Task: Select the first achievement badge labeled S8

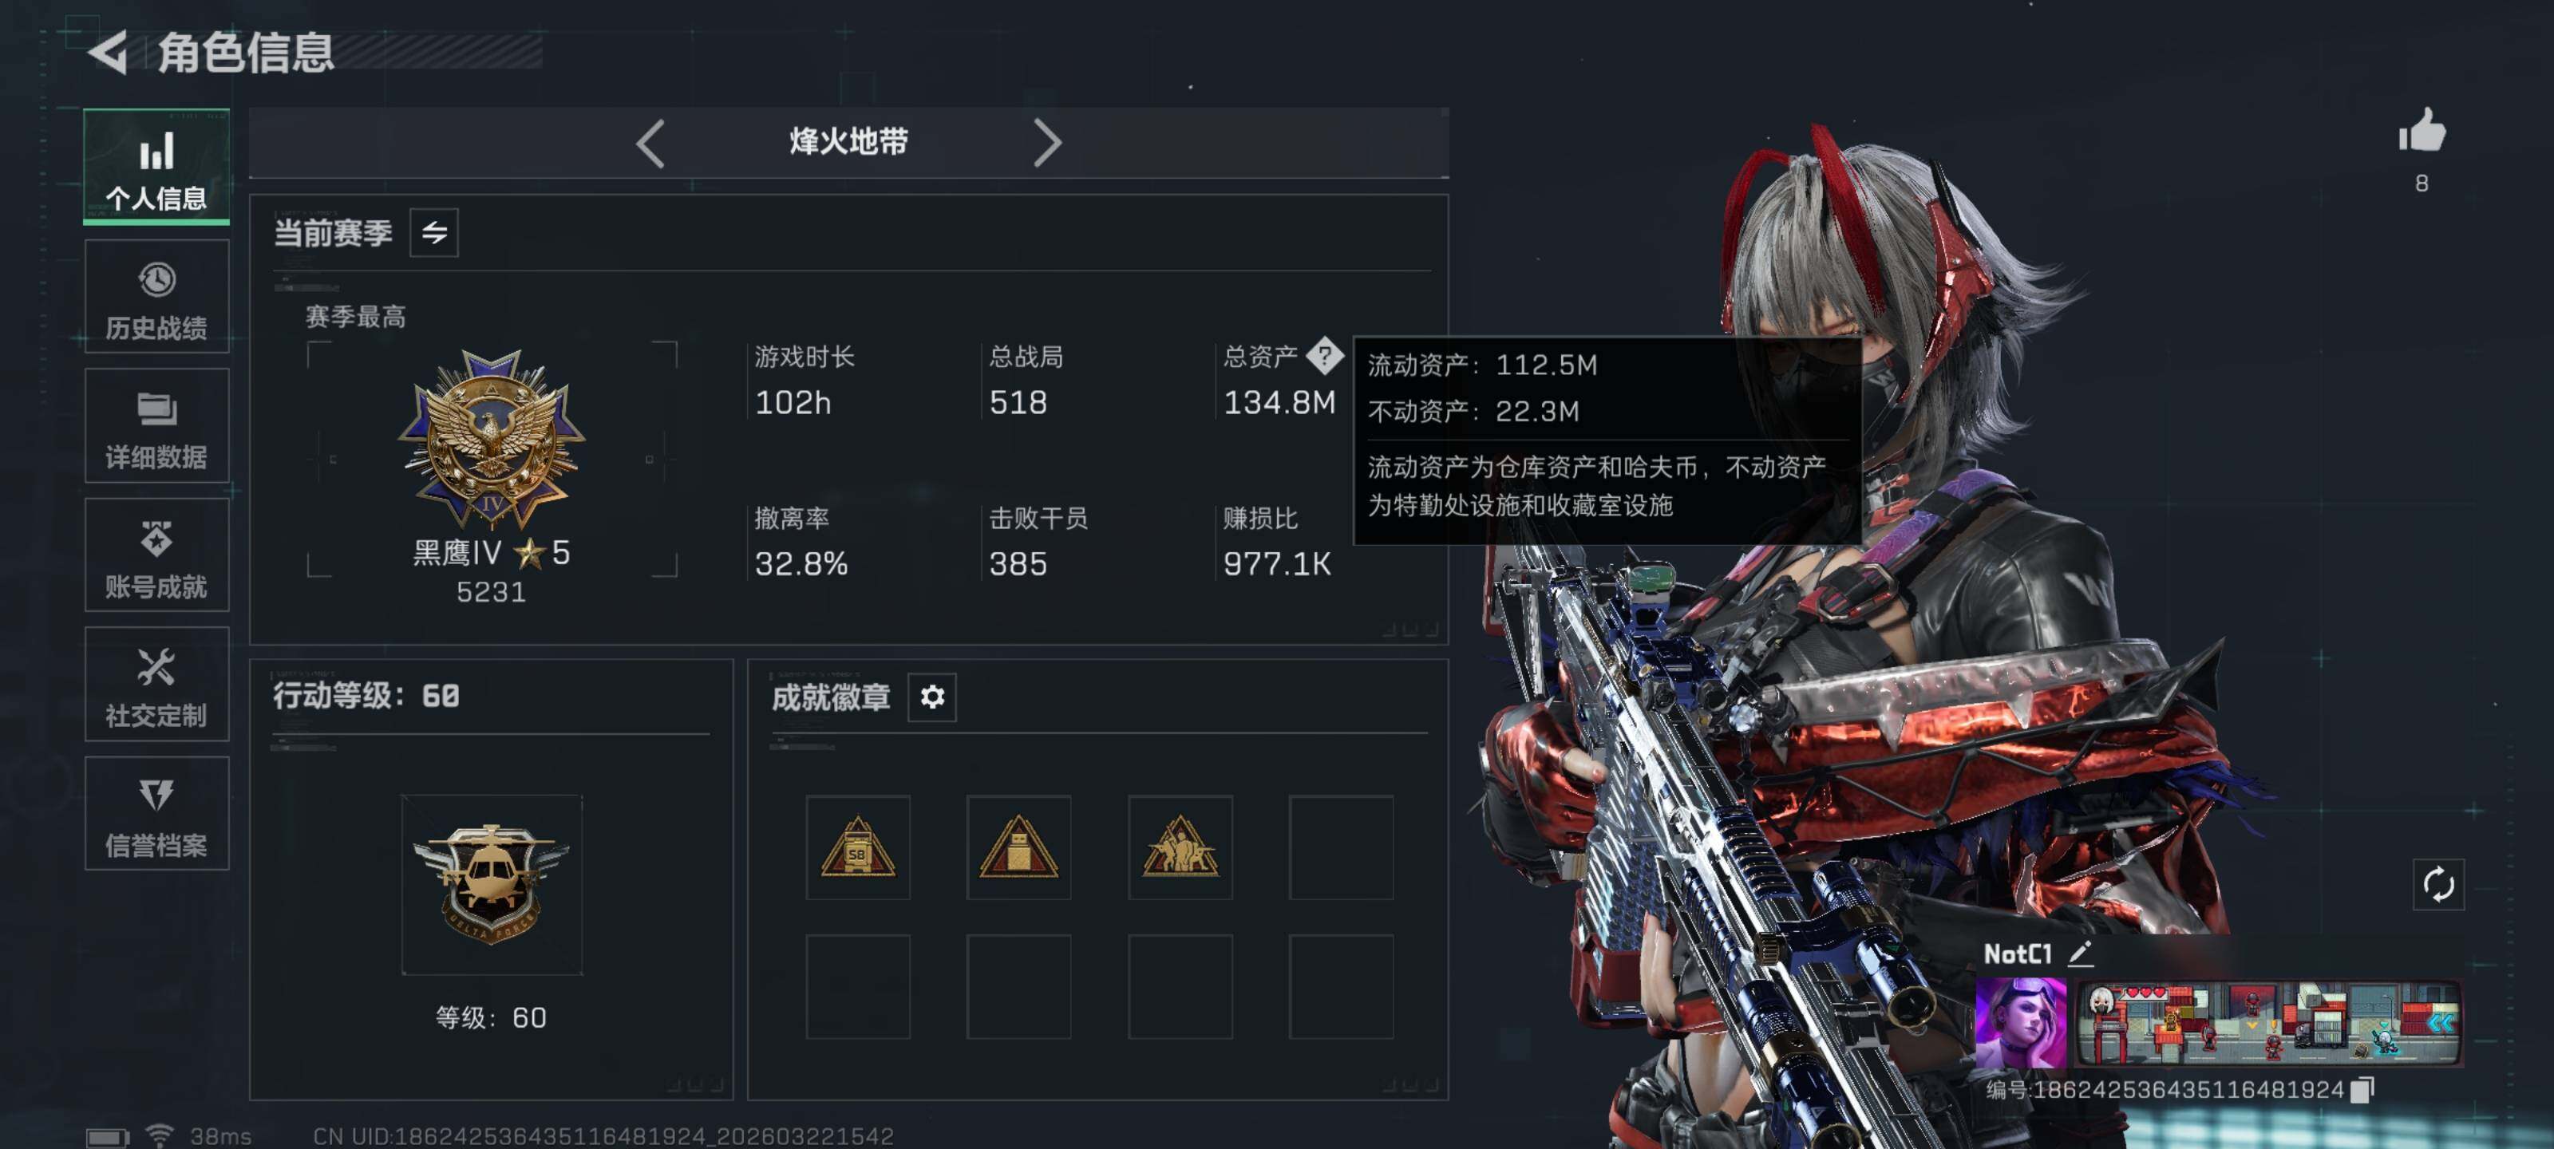Action: coord(858,847)
